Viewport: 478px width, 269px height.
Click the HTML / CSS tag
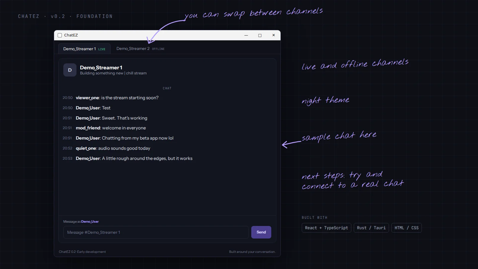tap(407, 228)
